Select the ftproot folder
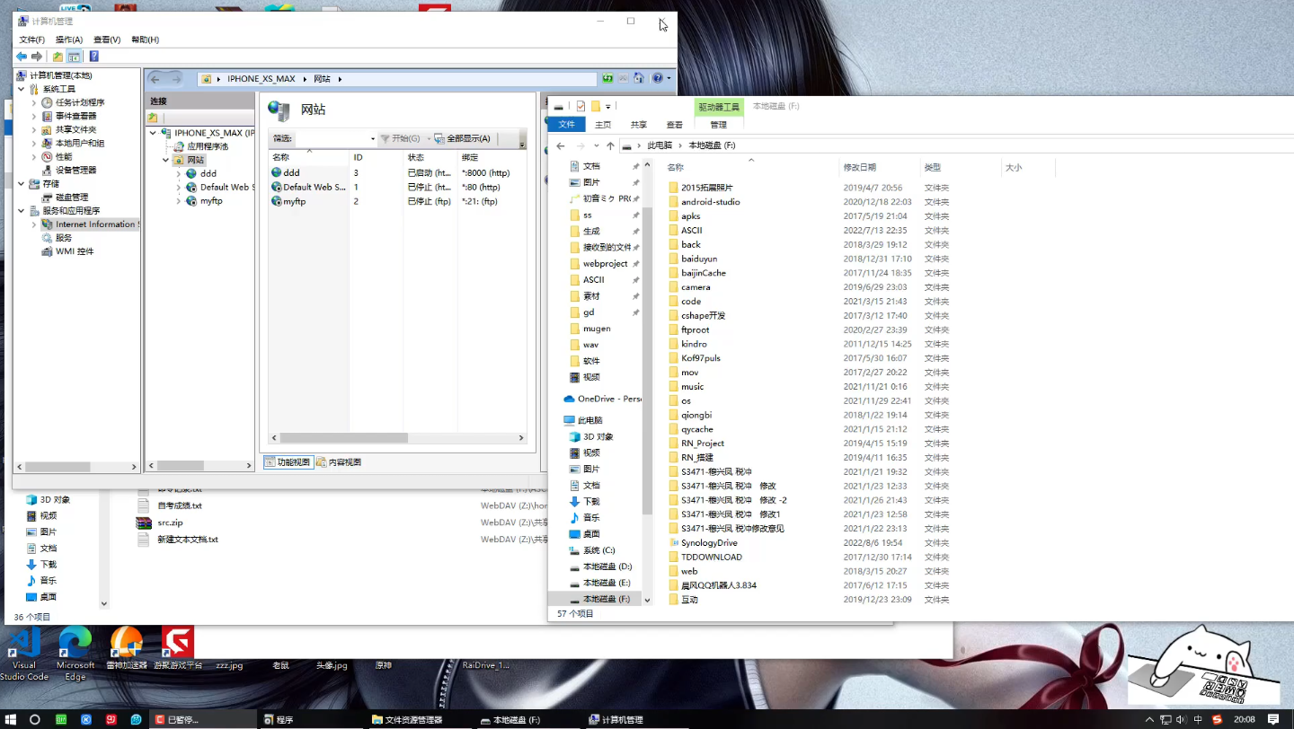Viewport: 1294px width, 729px height. [695, 329]
